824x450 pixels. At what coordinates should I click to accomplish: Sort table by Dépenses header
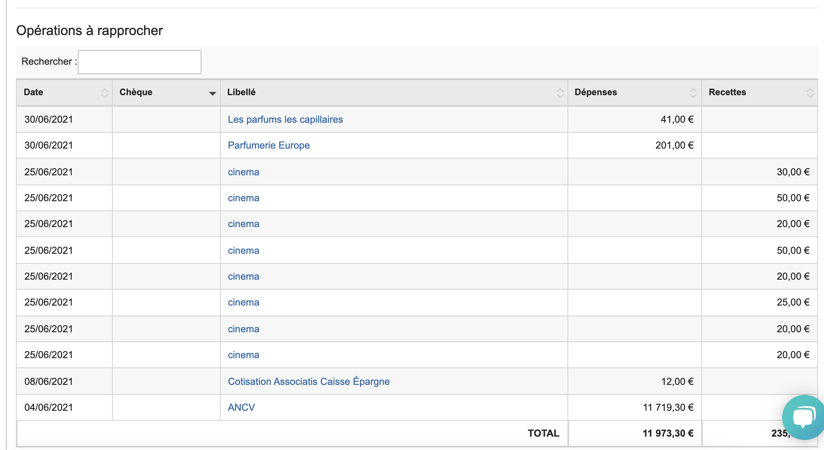(595, 92)
